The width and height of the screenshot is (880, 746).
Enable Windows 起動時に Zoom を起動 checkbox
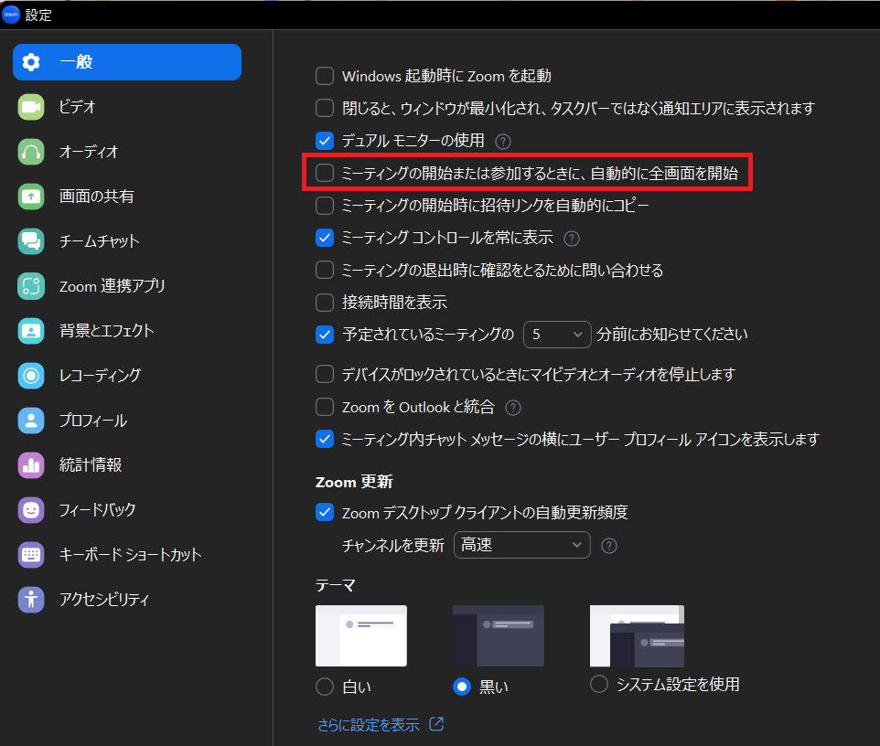click(x=325, y=76)
